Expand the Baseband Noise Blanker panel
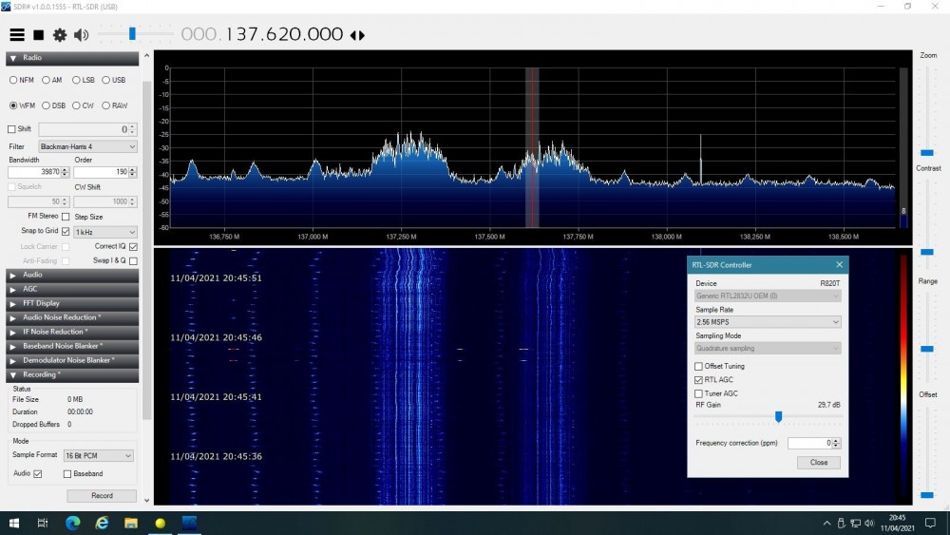This screenshot has width=950, height=535. click(72, 346)
